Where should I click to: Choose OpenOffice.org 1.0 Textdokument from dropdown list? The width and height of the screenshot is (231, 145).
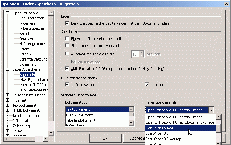(x=180, y=117)
